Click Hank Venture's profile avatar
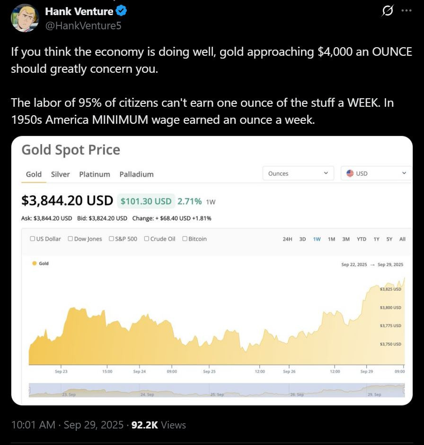Screen dimensions: 424x445 (x=25, y=18)
